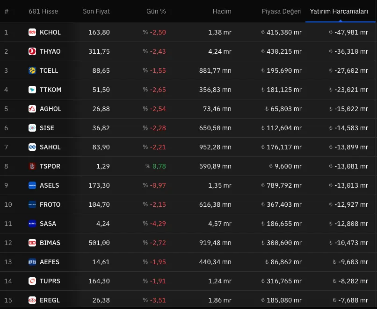Click the AEFES logo icon

pos(32,262)
